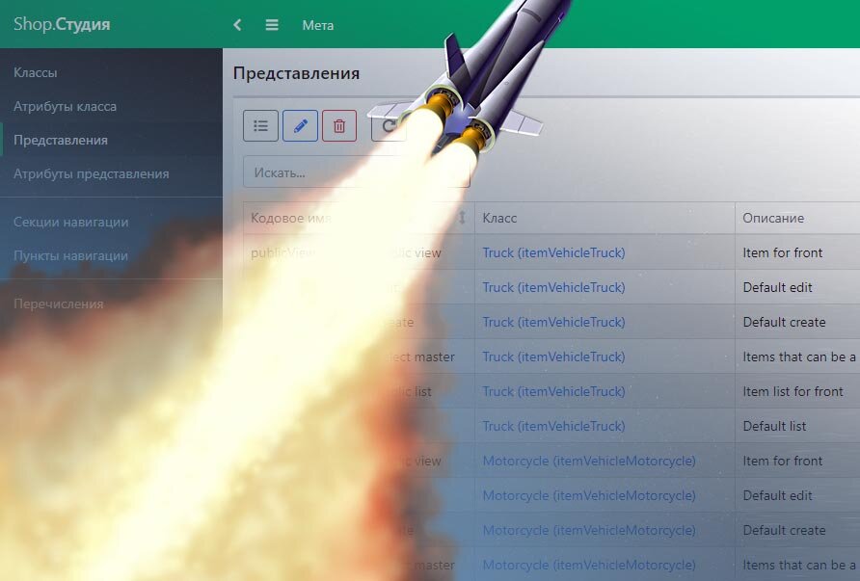Open Секции навигации sidebar item

pyautogui.click(x=111, y=222)
